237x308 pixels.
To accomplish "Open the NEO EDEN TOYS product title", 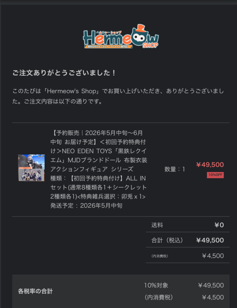I will pos(99,151).
